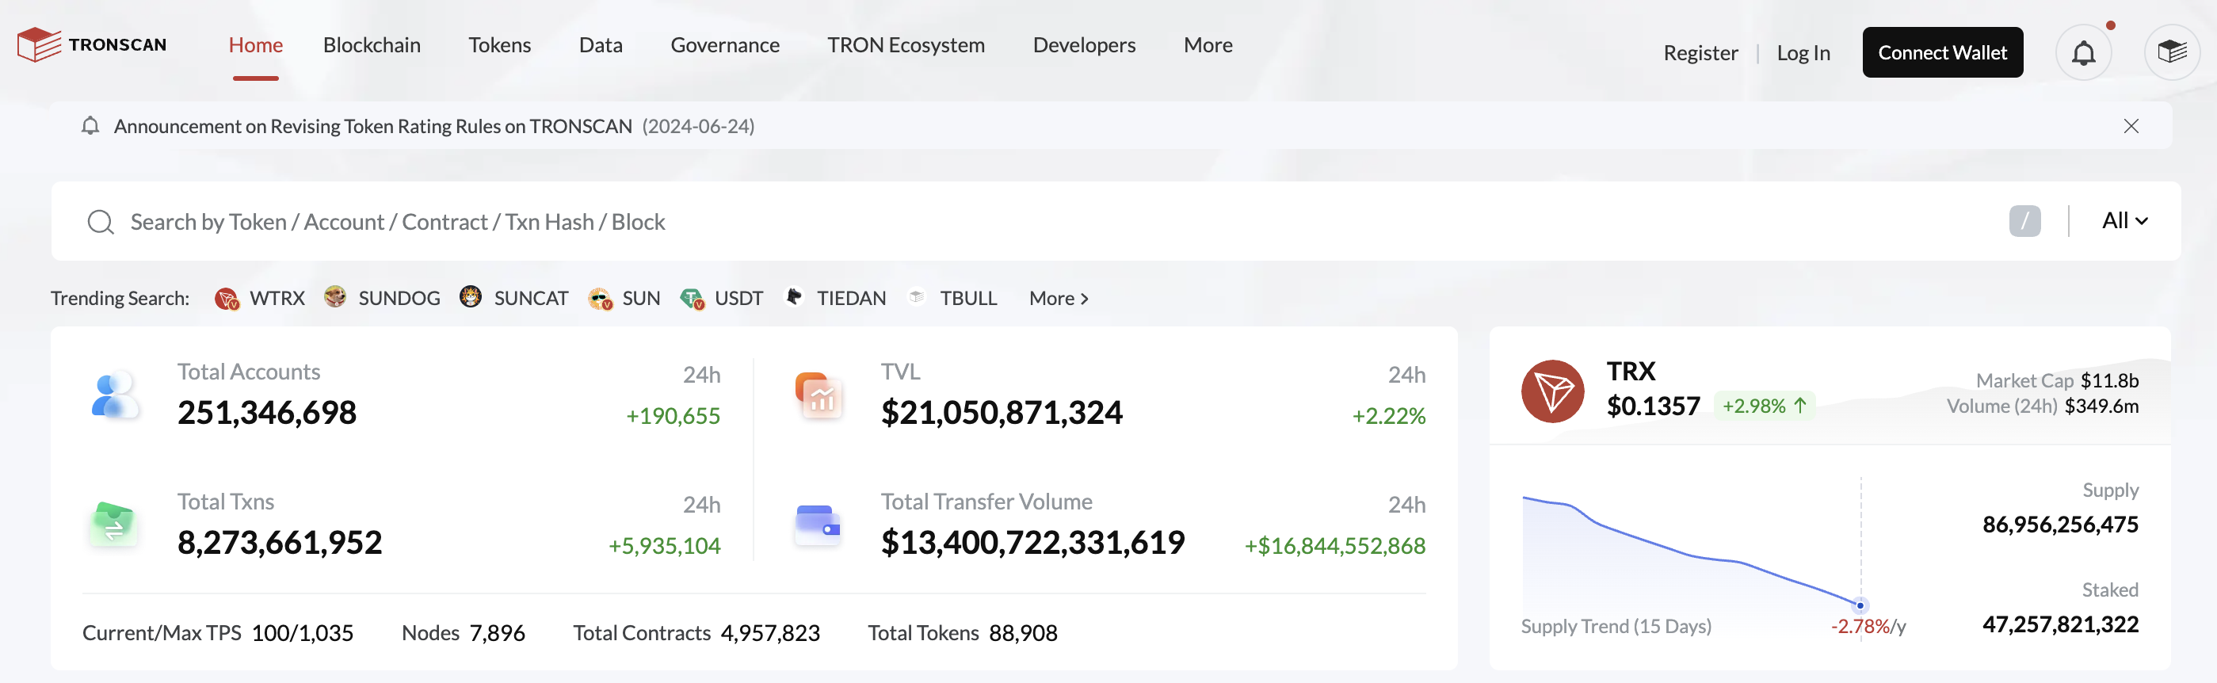Click the TRONSCAN logo icon

pyautogui.click(x=39, y=44)
